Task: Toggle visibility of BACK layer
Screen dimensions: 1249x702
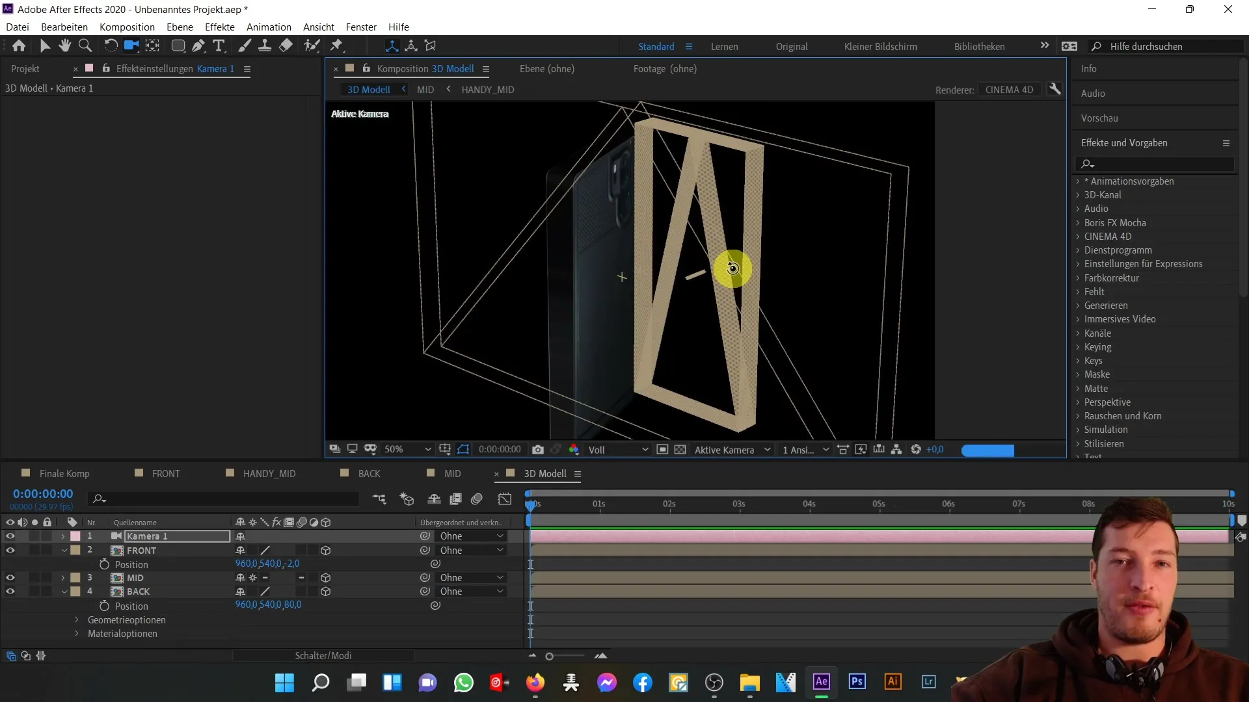Action: click(x=10, y=591)
